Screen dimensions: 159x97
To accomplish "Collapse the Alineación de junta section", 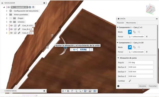I will (118, 58).
